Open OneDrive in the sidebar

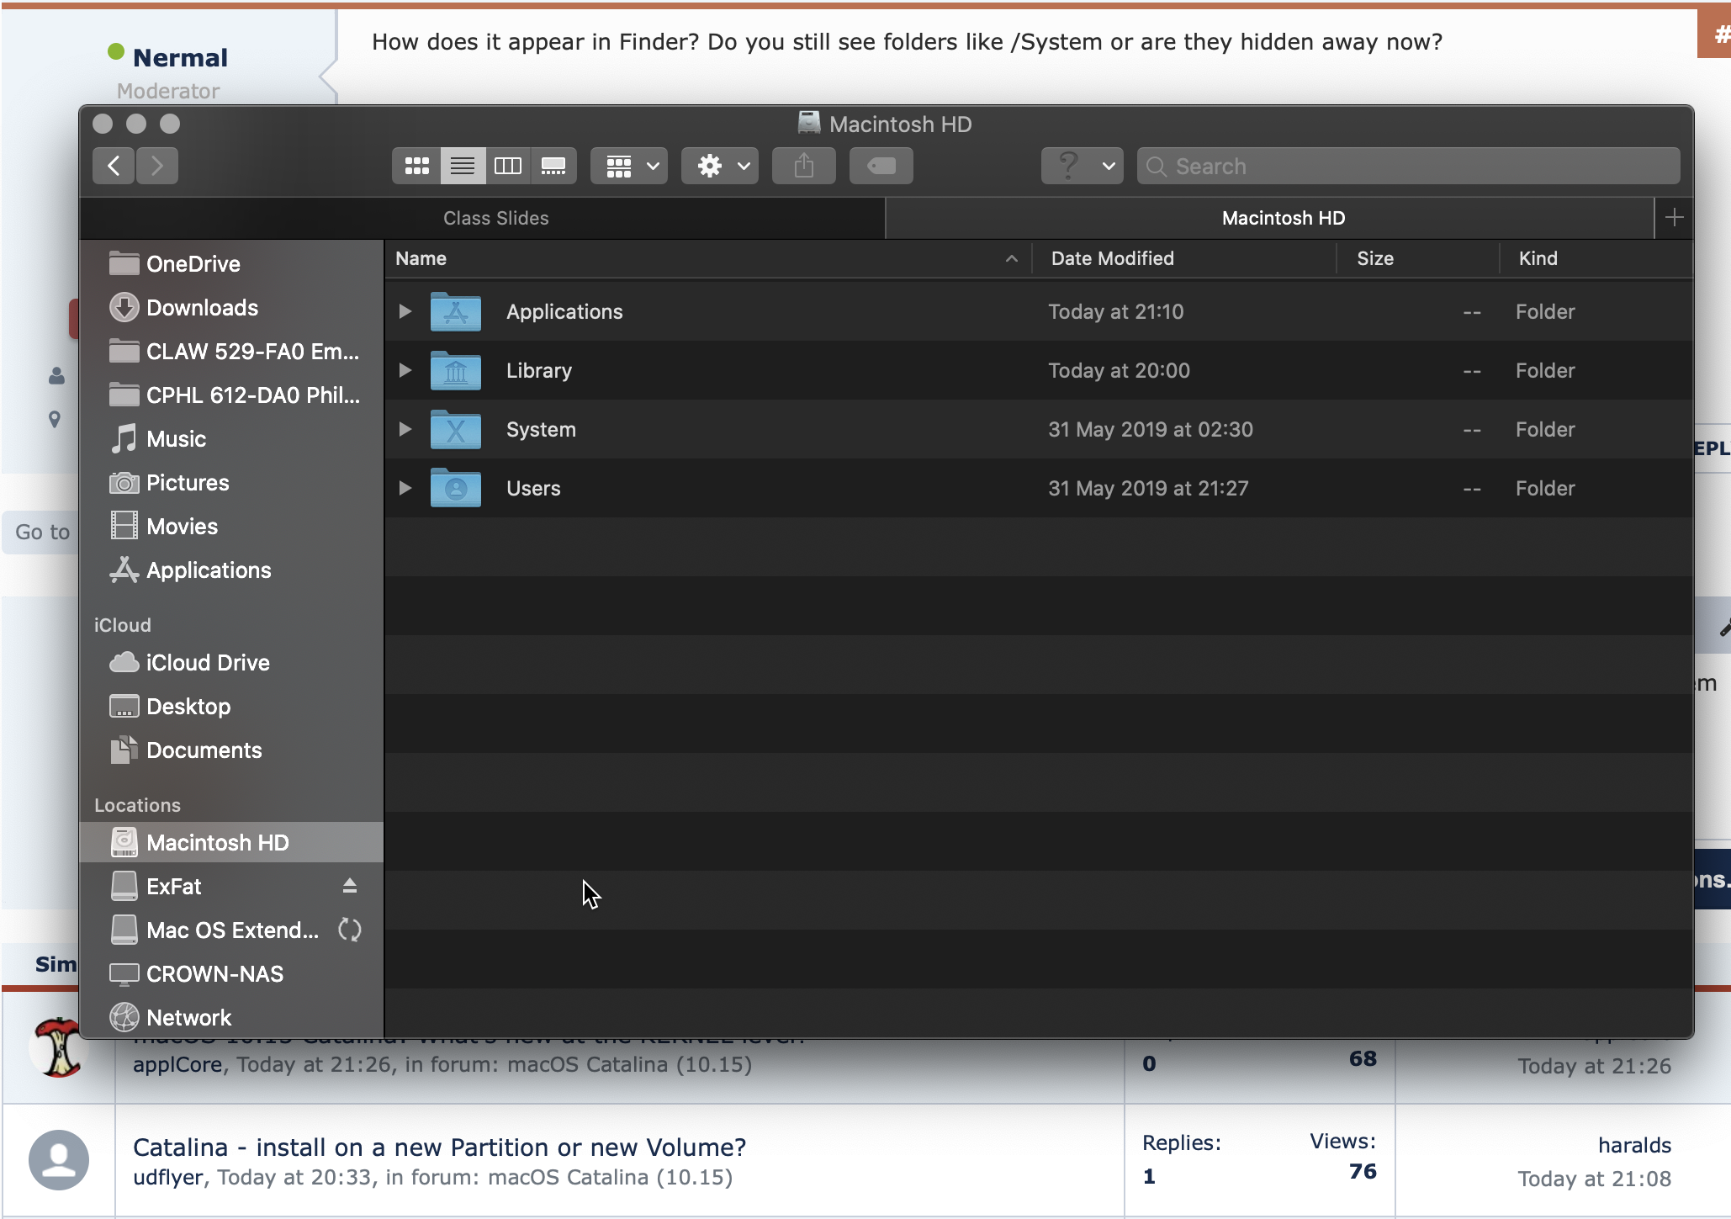tap(231, 264)
